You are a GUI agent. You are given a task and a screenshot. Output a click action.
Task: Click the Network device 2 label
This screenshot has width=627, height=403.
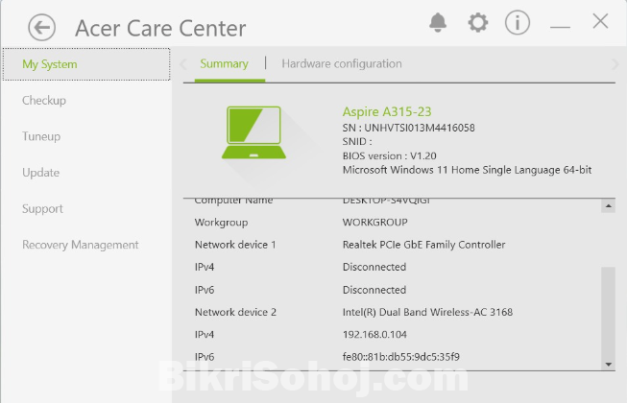pyautogui.click(x=235, y=312)
